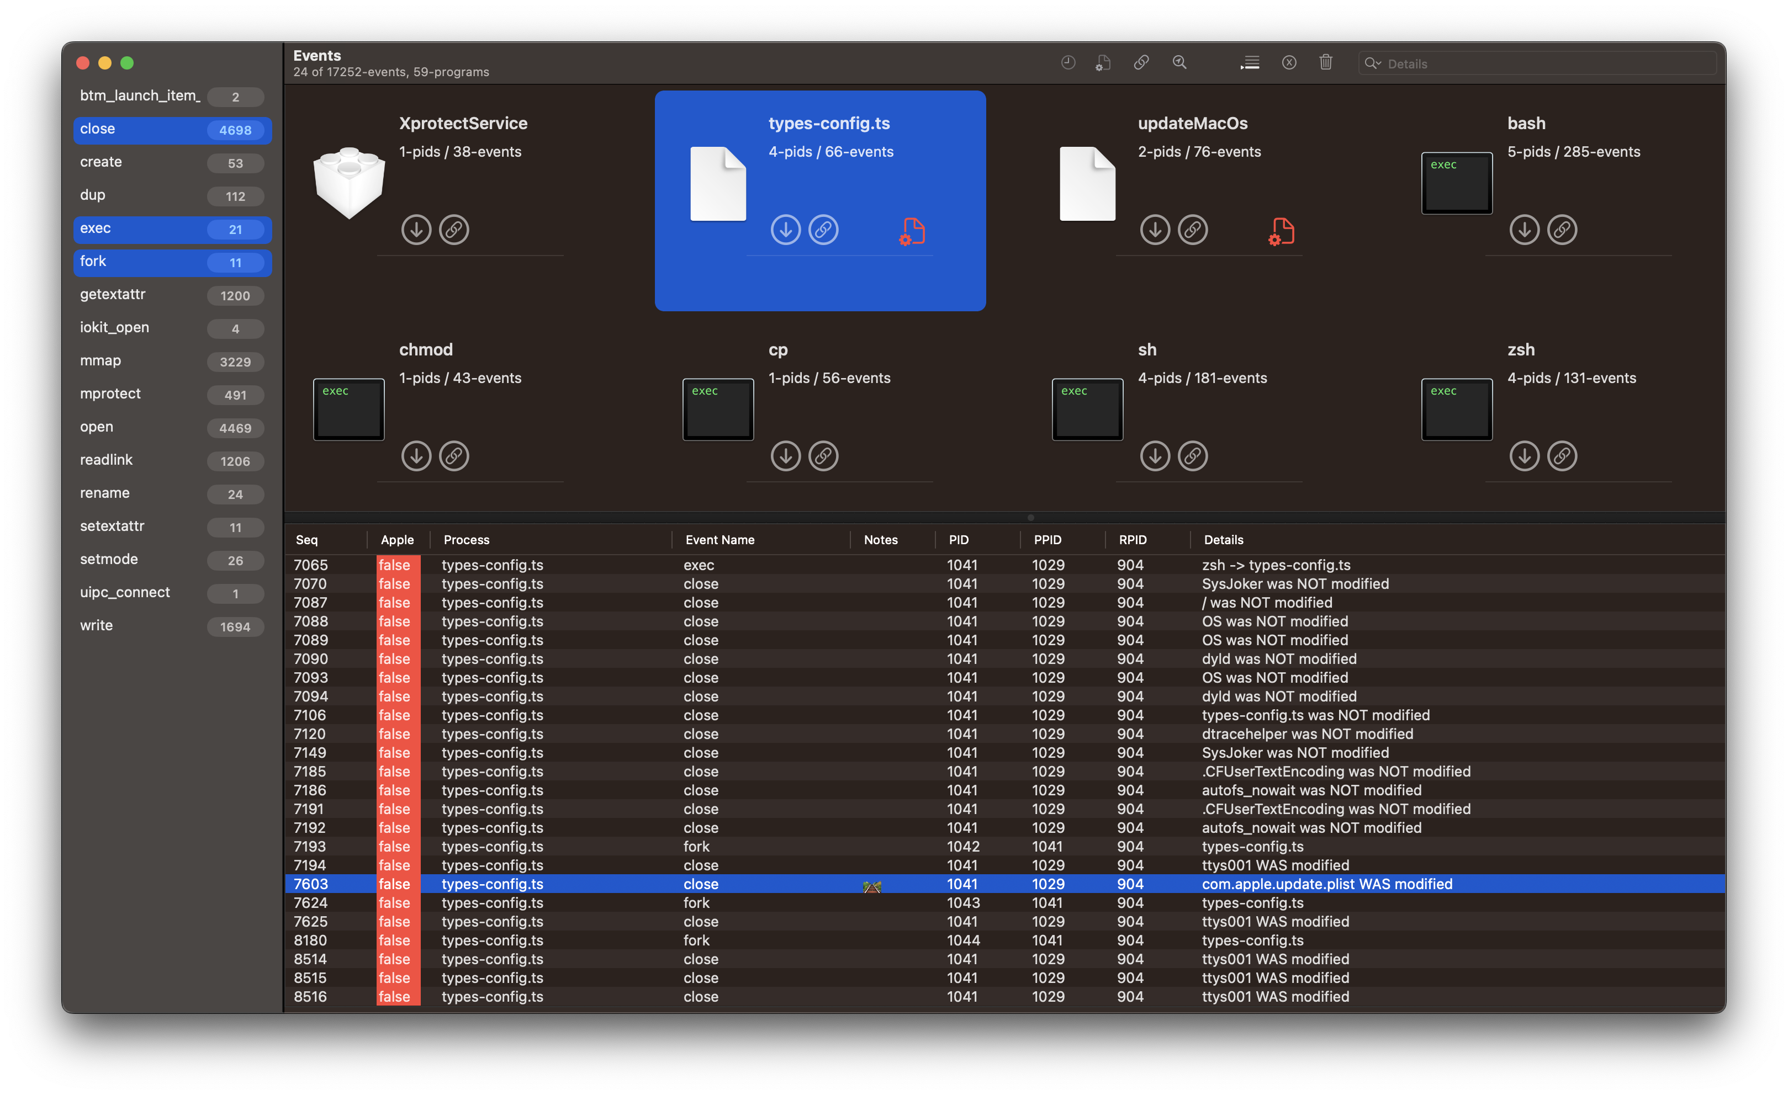Select setmode in the sidebar

pos(173,560)
